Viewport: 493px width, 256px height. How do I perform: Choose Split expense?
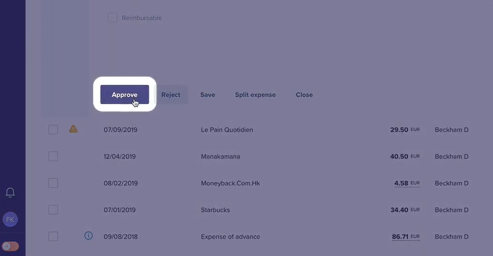pyautogui.click(x=255, y=95)
